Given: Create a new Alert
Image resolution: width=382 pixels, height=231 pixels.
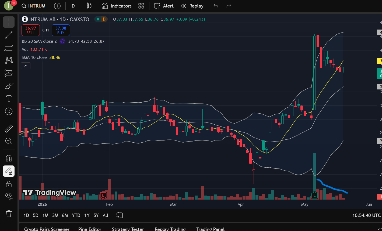Looking at the screenshot, I should click(x=164, y=6).
